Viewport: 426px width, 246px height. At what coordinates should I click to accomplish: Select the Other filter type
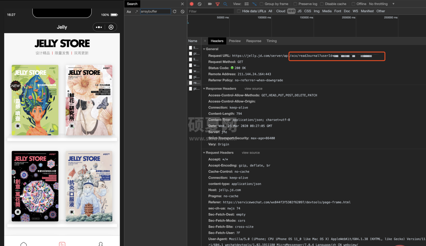381,11
